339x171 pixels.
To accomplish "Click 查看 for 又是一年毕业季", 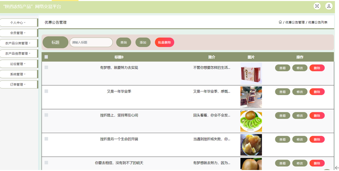I will click(282, 92).
